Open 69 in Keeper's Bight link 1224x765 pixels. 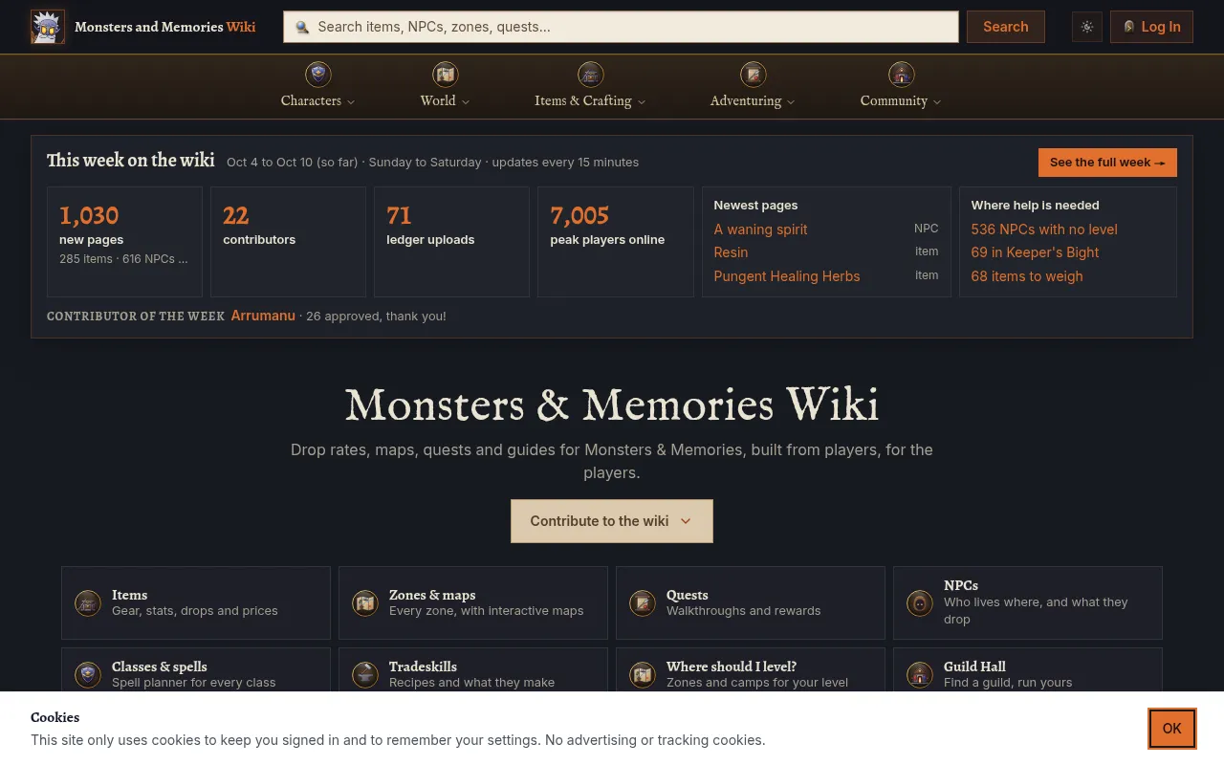tap(1035, 252)
